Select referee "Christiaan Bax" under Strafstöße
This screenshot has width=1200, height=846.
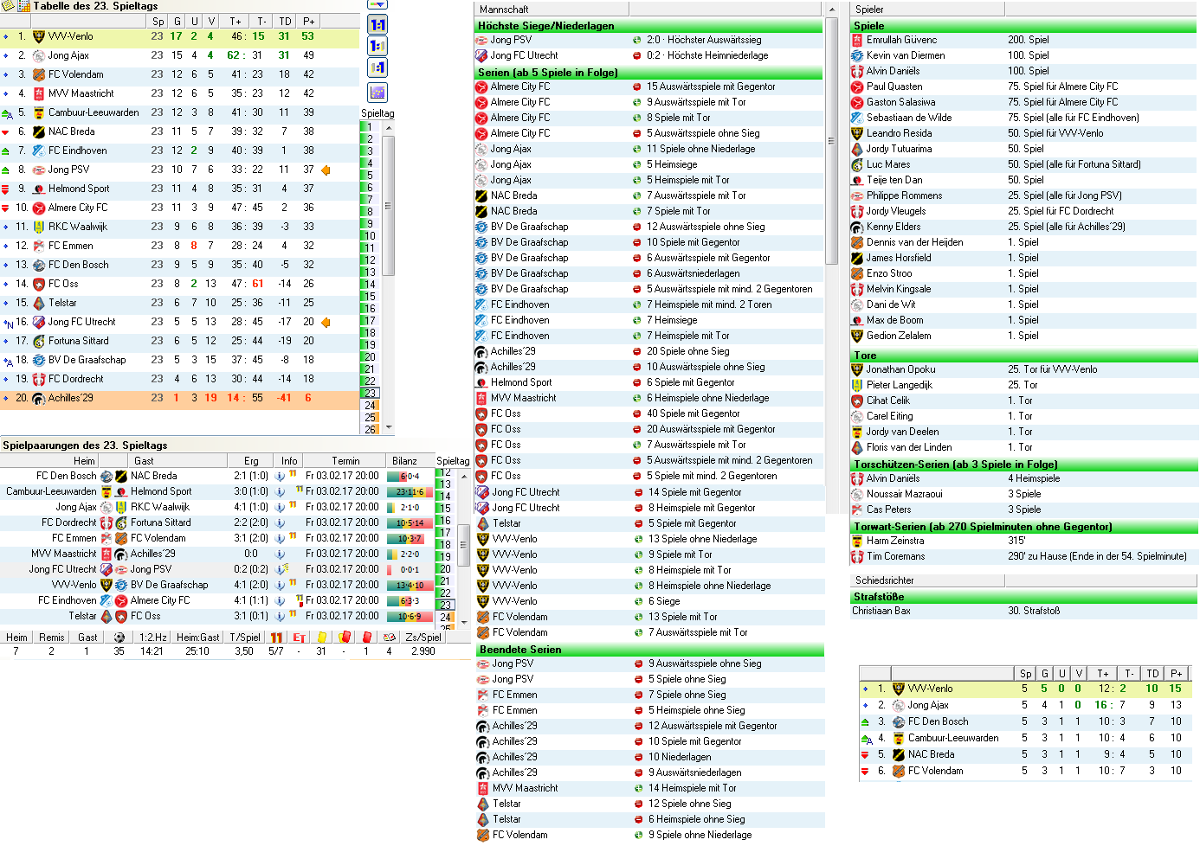click(1023, 611)
